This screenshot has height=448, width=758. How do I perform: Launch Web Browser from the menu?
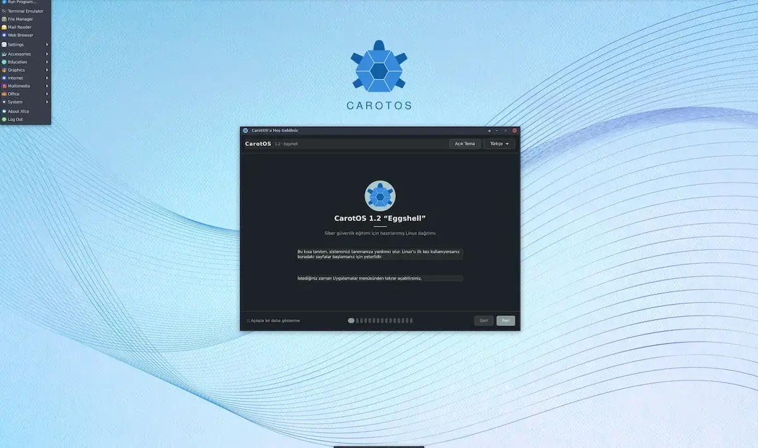coord(25,35)
